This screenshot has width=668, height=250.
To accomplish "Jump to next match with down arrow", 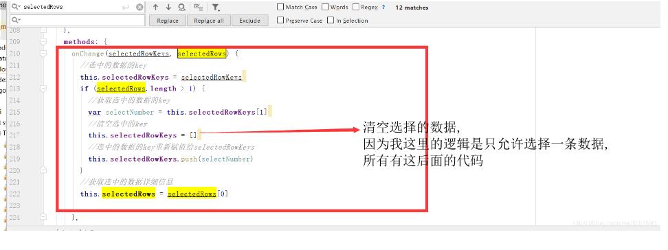I will point(168,8).
